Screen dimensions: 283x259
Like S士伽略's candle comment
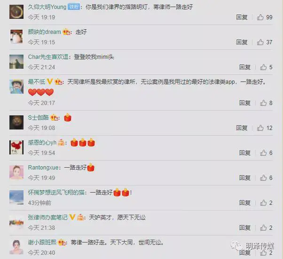260,128
